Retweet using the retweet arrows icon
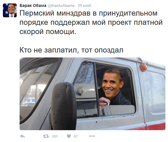Image resolution: width=168 pixels, height=142 pixels. click(46, 136)
